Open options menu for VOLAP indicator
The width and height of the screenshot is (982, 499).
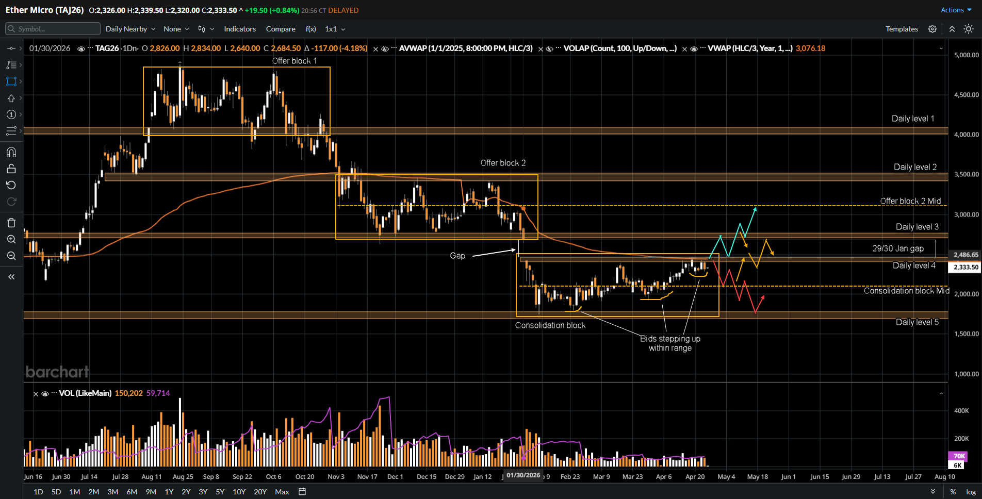(558, 48)
